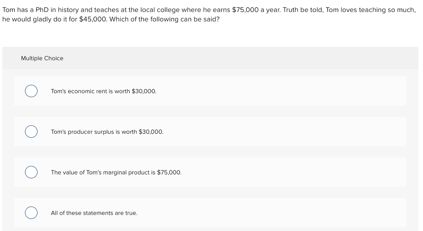The width and height of the screenshot is (423, 231).
Task: Click the "Multiple Choice" heading label
Action: click(42, 58)
